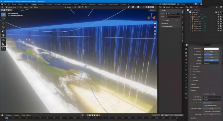Image resolution: width=223 pixels, height=121 pixels.
Task: Switch perspective/orthographic with the grid icon
Action: pyautogui.click(x=155, y=34)
